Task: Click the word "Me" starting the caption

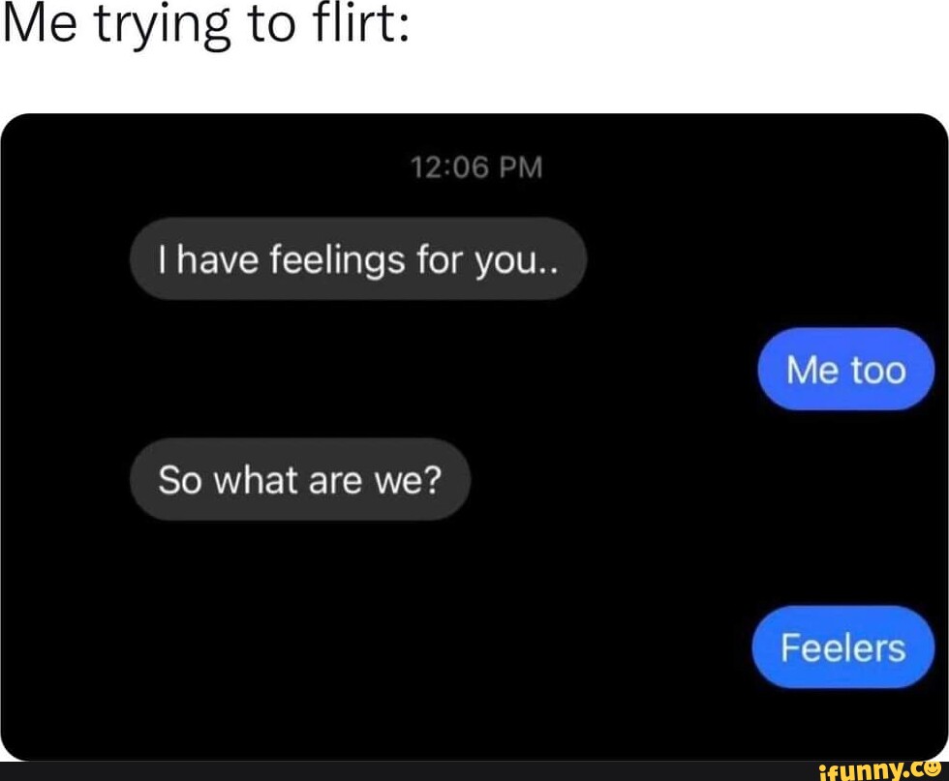Action: coord(40,24)
